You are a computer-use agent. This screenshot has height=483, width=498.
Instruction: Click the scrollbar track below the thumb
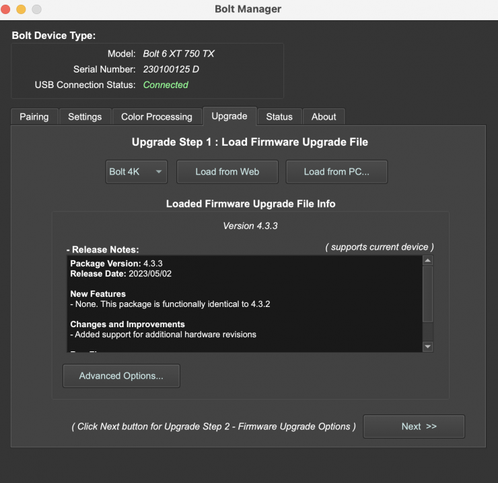(x=428, y=332)
